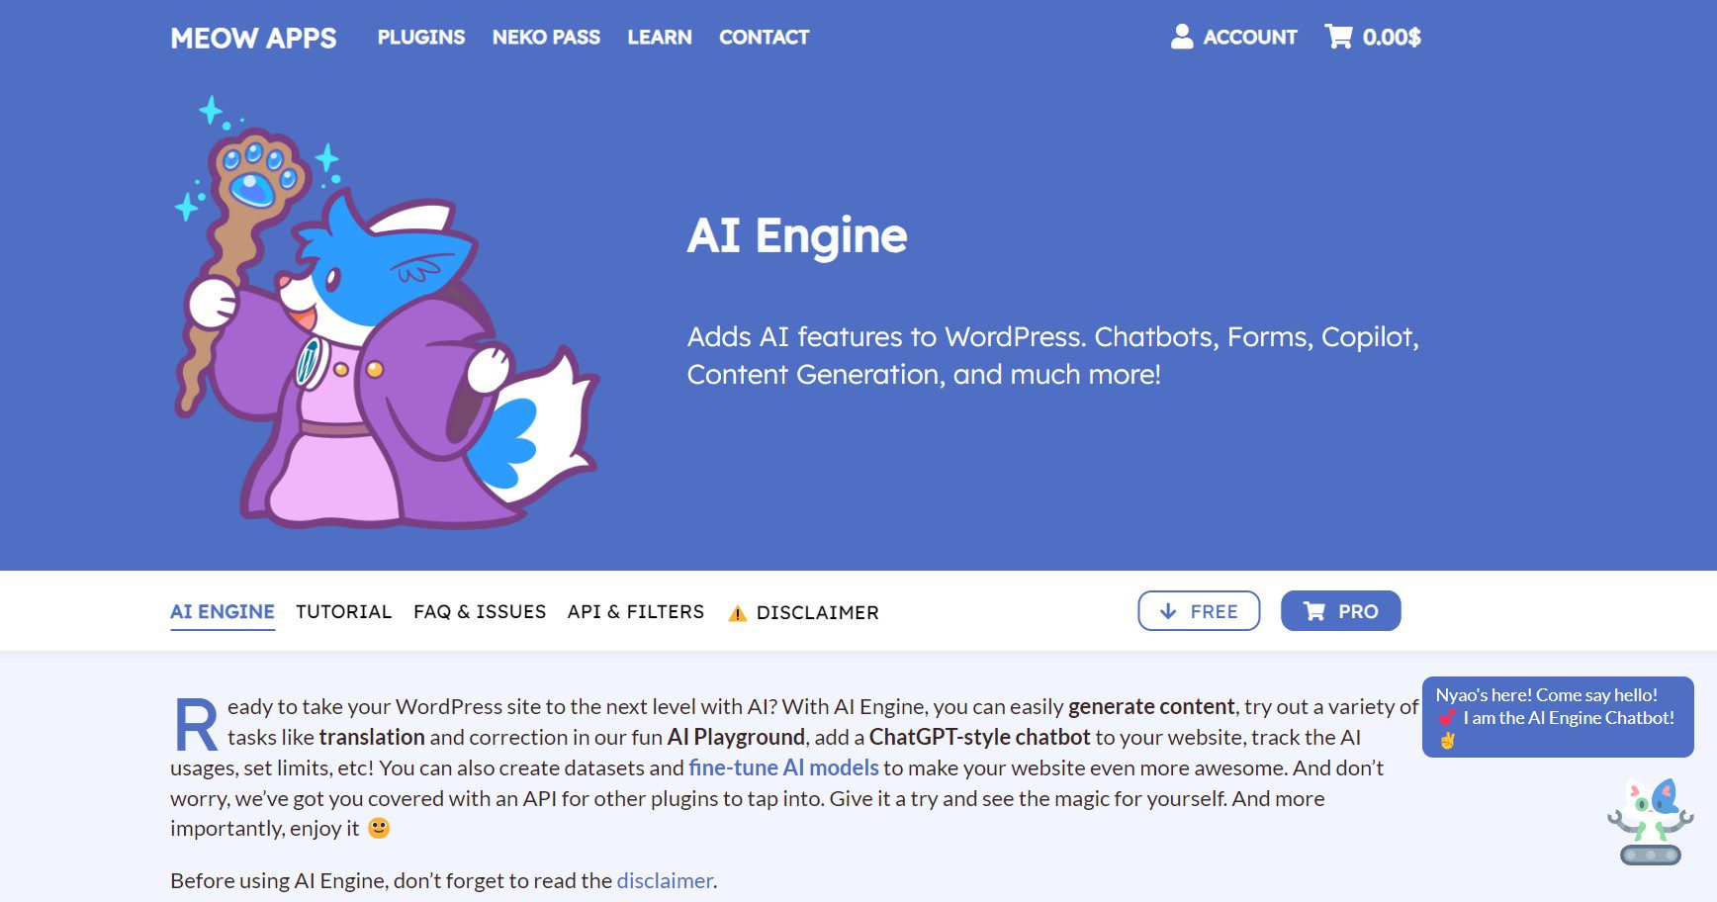Open the CONTACT page
1717x902 pixels.
click(x=764, y=38)
